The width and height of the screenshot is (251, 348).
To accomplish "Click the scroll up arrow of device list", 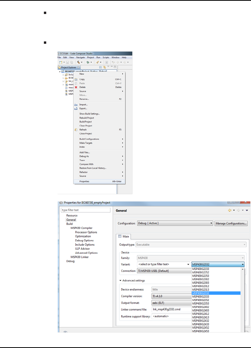I will (242, 269).
